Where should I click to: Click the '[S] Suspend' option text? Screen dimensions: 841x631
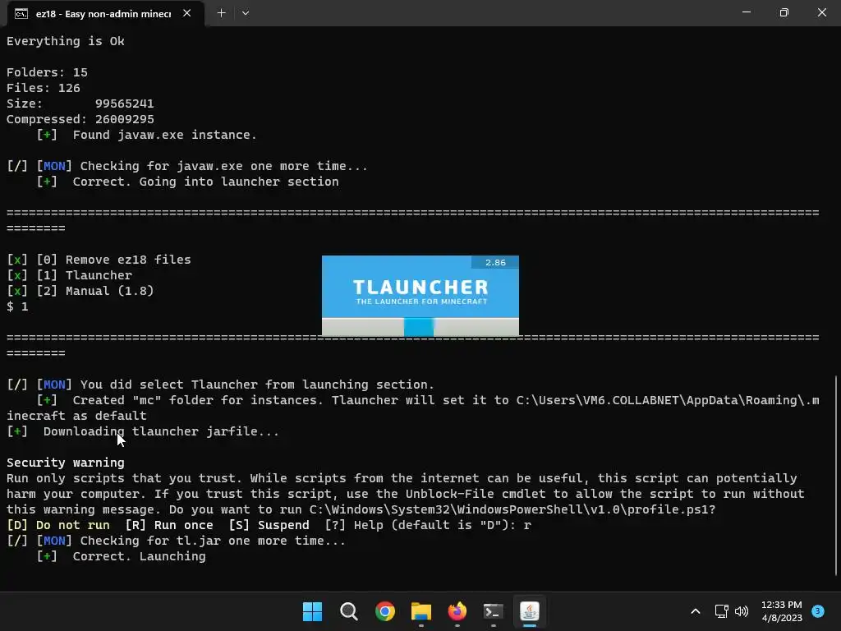click(269, 525)
